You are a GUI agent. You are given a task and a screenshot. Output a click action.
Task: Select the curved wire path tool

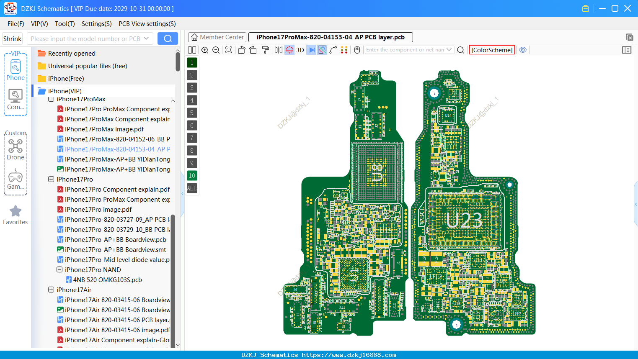(x=333, y=50)
